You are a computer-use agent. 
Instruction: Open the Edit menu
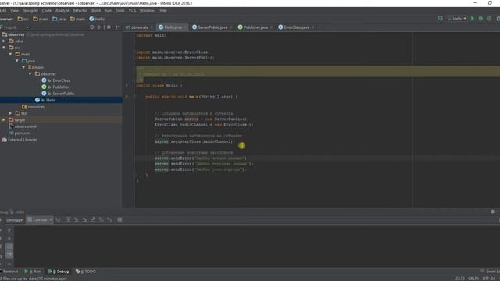(x=3, y=10)
